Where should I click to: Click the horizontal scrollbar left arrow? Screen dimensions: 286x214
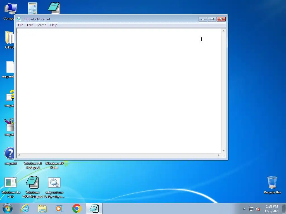coord(19,155)
